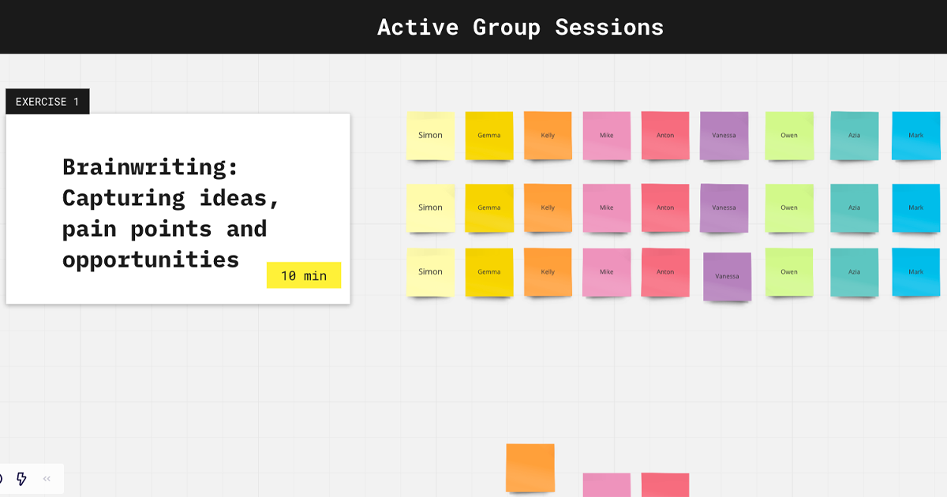Viewport: 947px width, 497px height.
Task: Select the yellow 10 min timer label
Action: coord(303,275)
